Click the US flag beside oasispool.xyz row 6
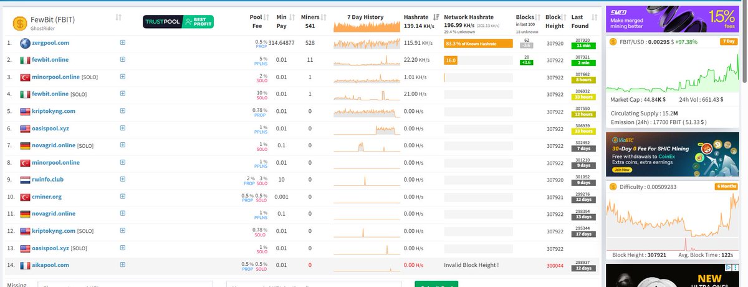 click(x=24, y=128)
